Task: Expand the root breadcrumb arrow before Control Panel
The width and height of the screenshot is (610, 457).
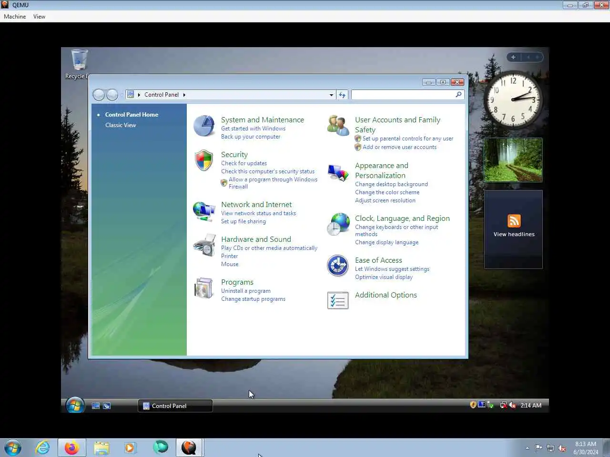Action: 139,95
